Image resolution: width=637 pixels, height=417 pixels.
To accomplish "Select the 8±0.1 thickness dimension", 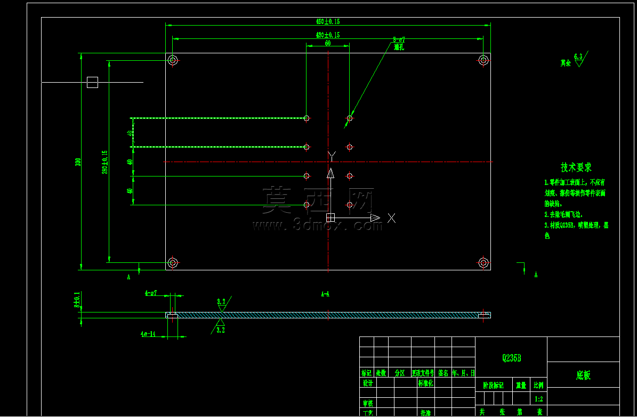I will coord(77,299).
